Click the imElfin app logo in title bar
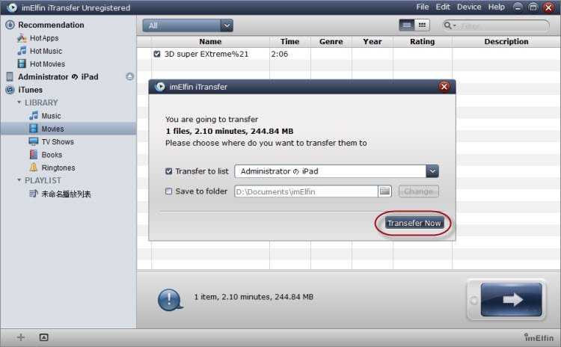561x347 pixels. (x=12, y=7)
